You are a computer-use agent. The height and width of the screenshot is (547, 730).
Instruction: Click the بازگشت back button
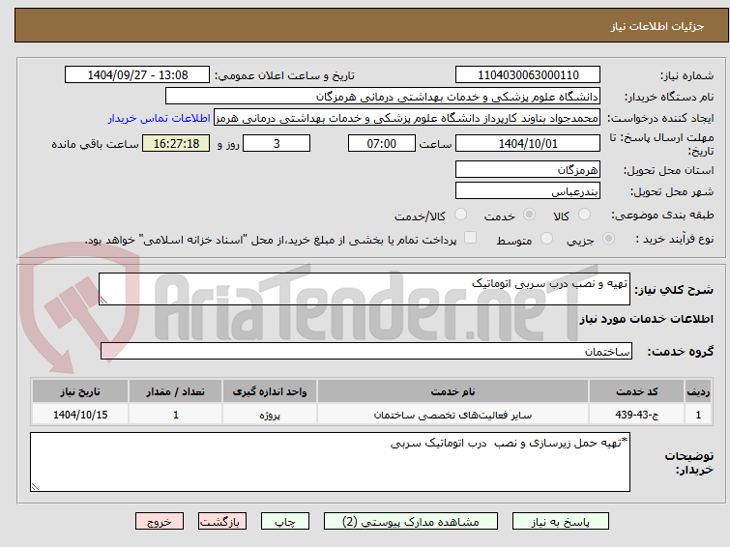tap(222, 522)
